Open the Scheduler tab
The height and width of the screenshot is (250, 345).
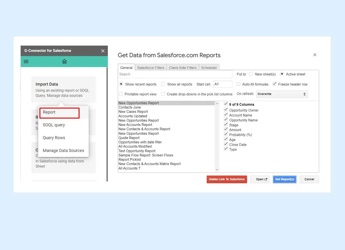(x=209, y=68)
